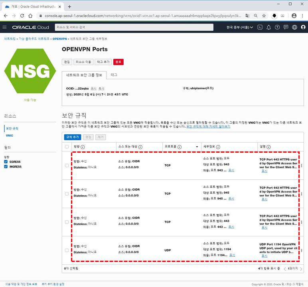Open the region selector 한국 중부 (서울)

240,27
